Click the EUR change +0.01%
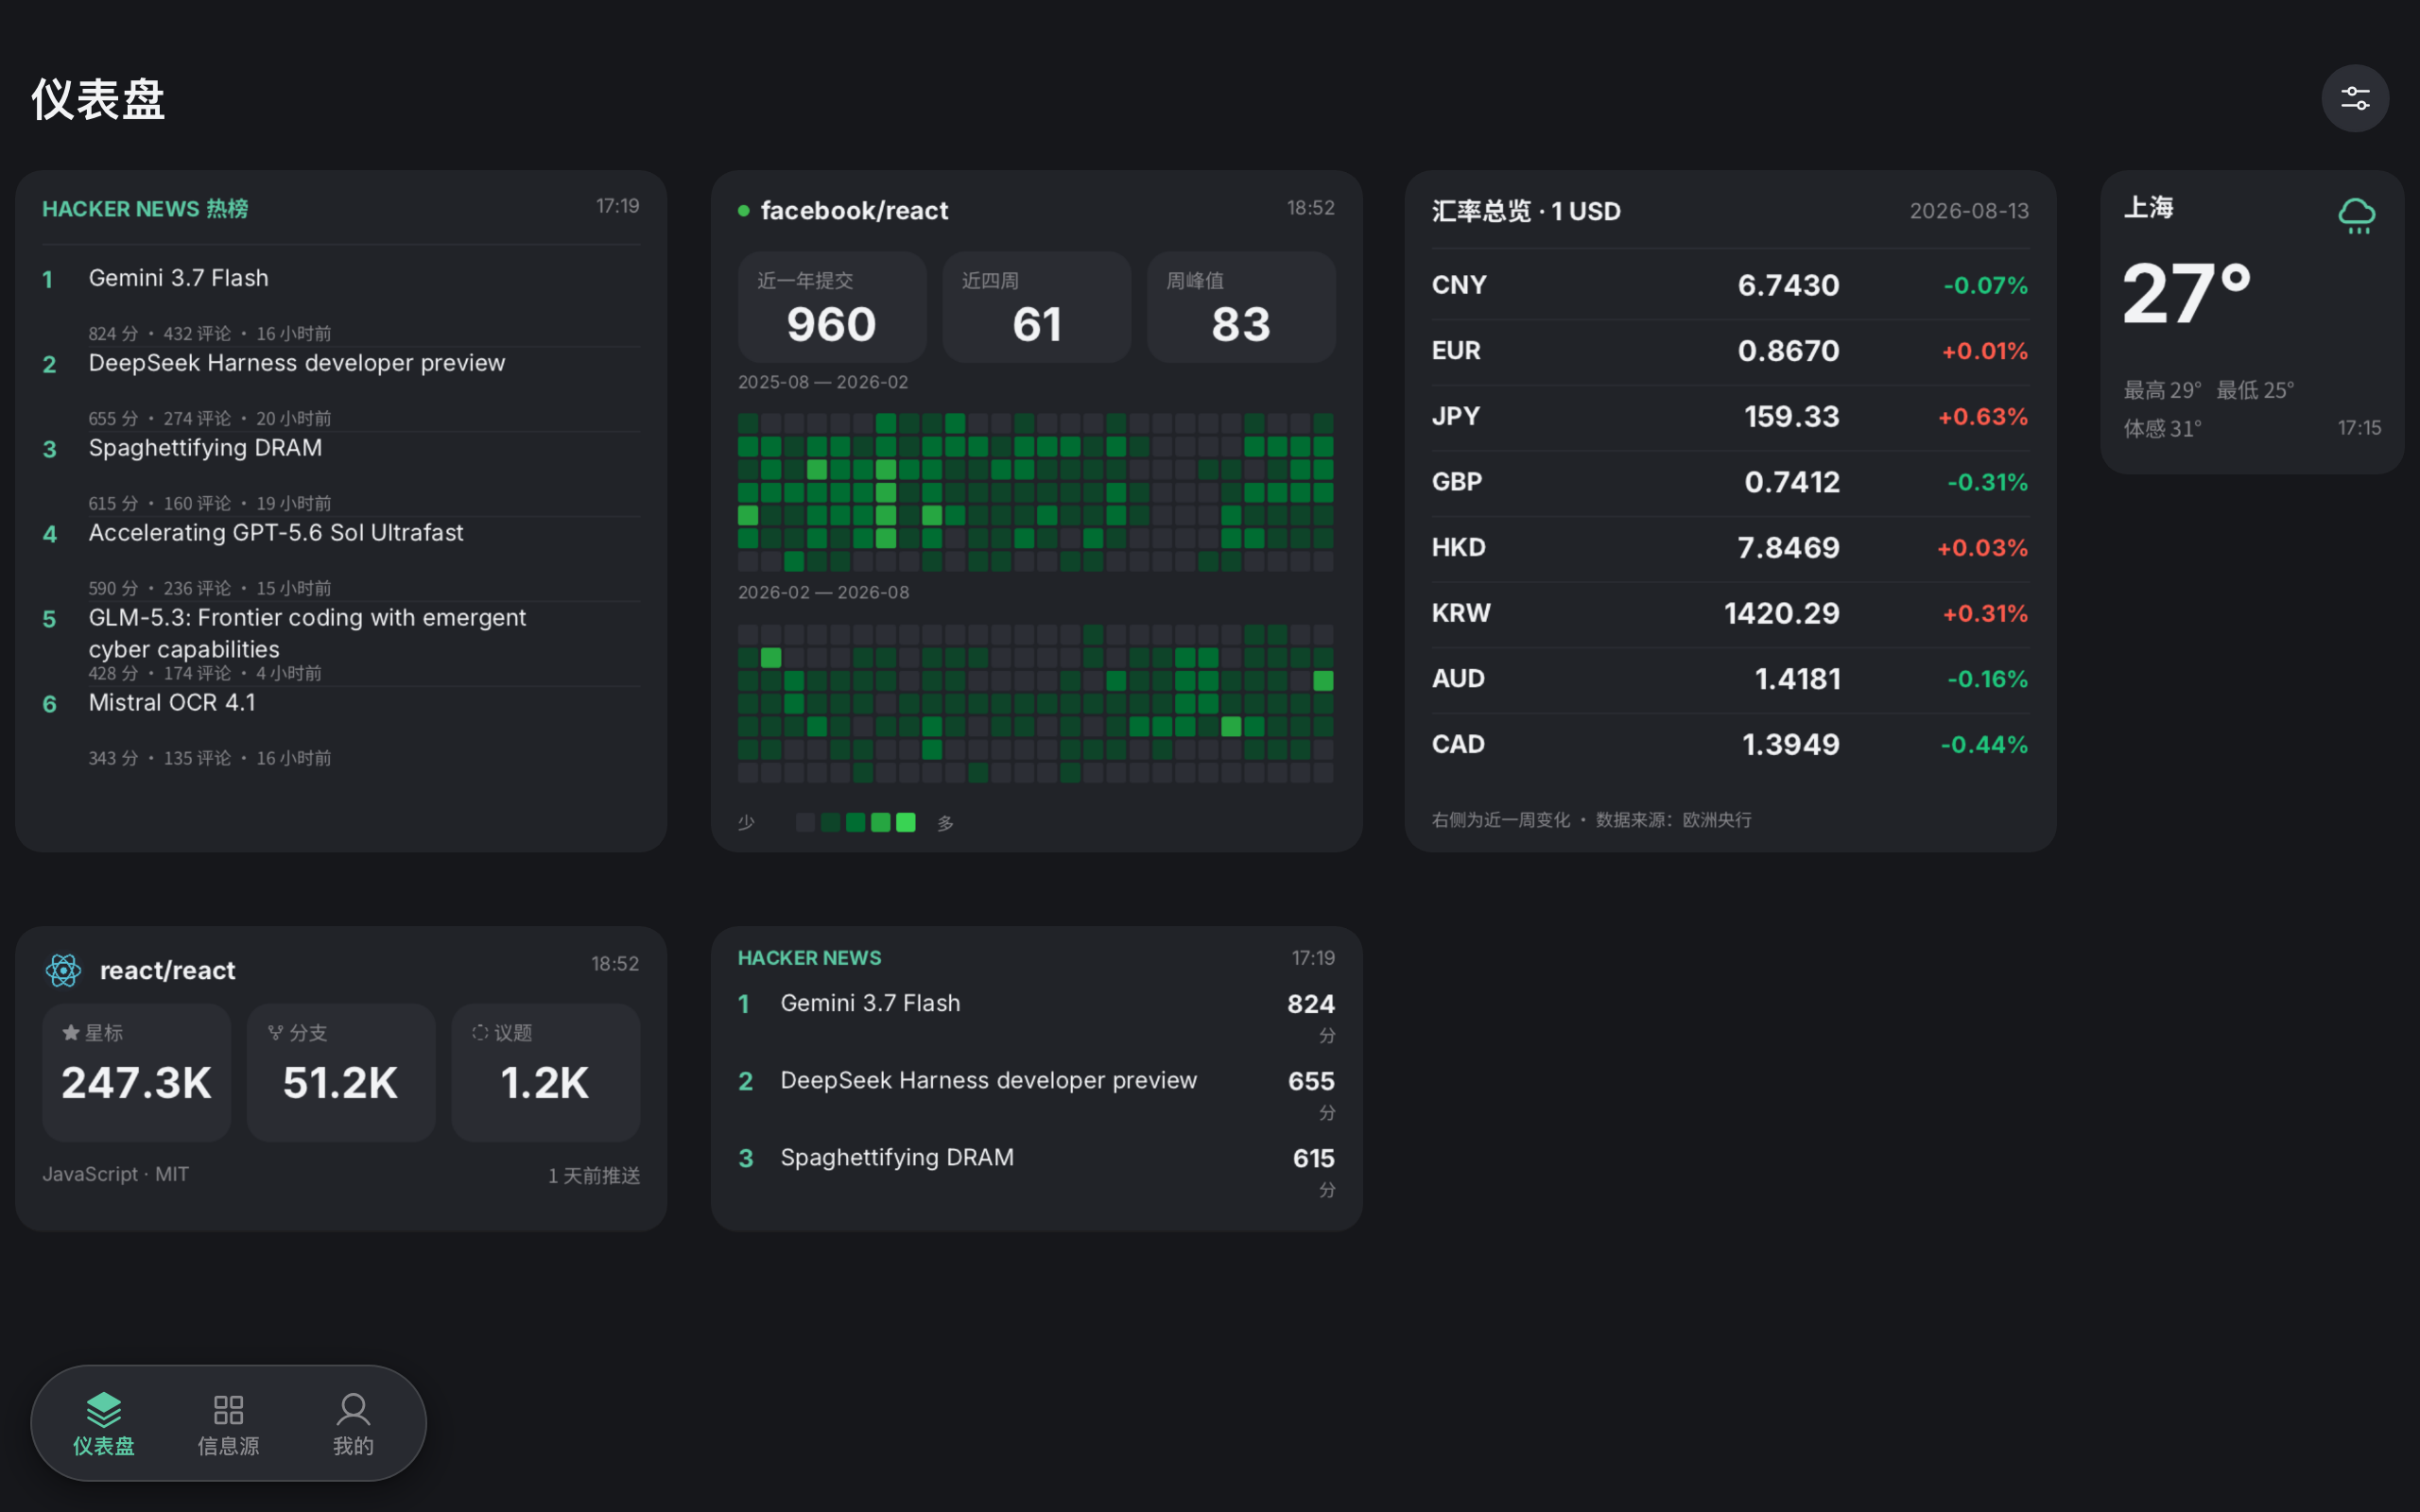Screen dimensions: 2420x1512 [x=1984, y=351]
